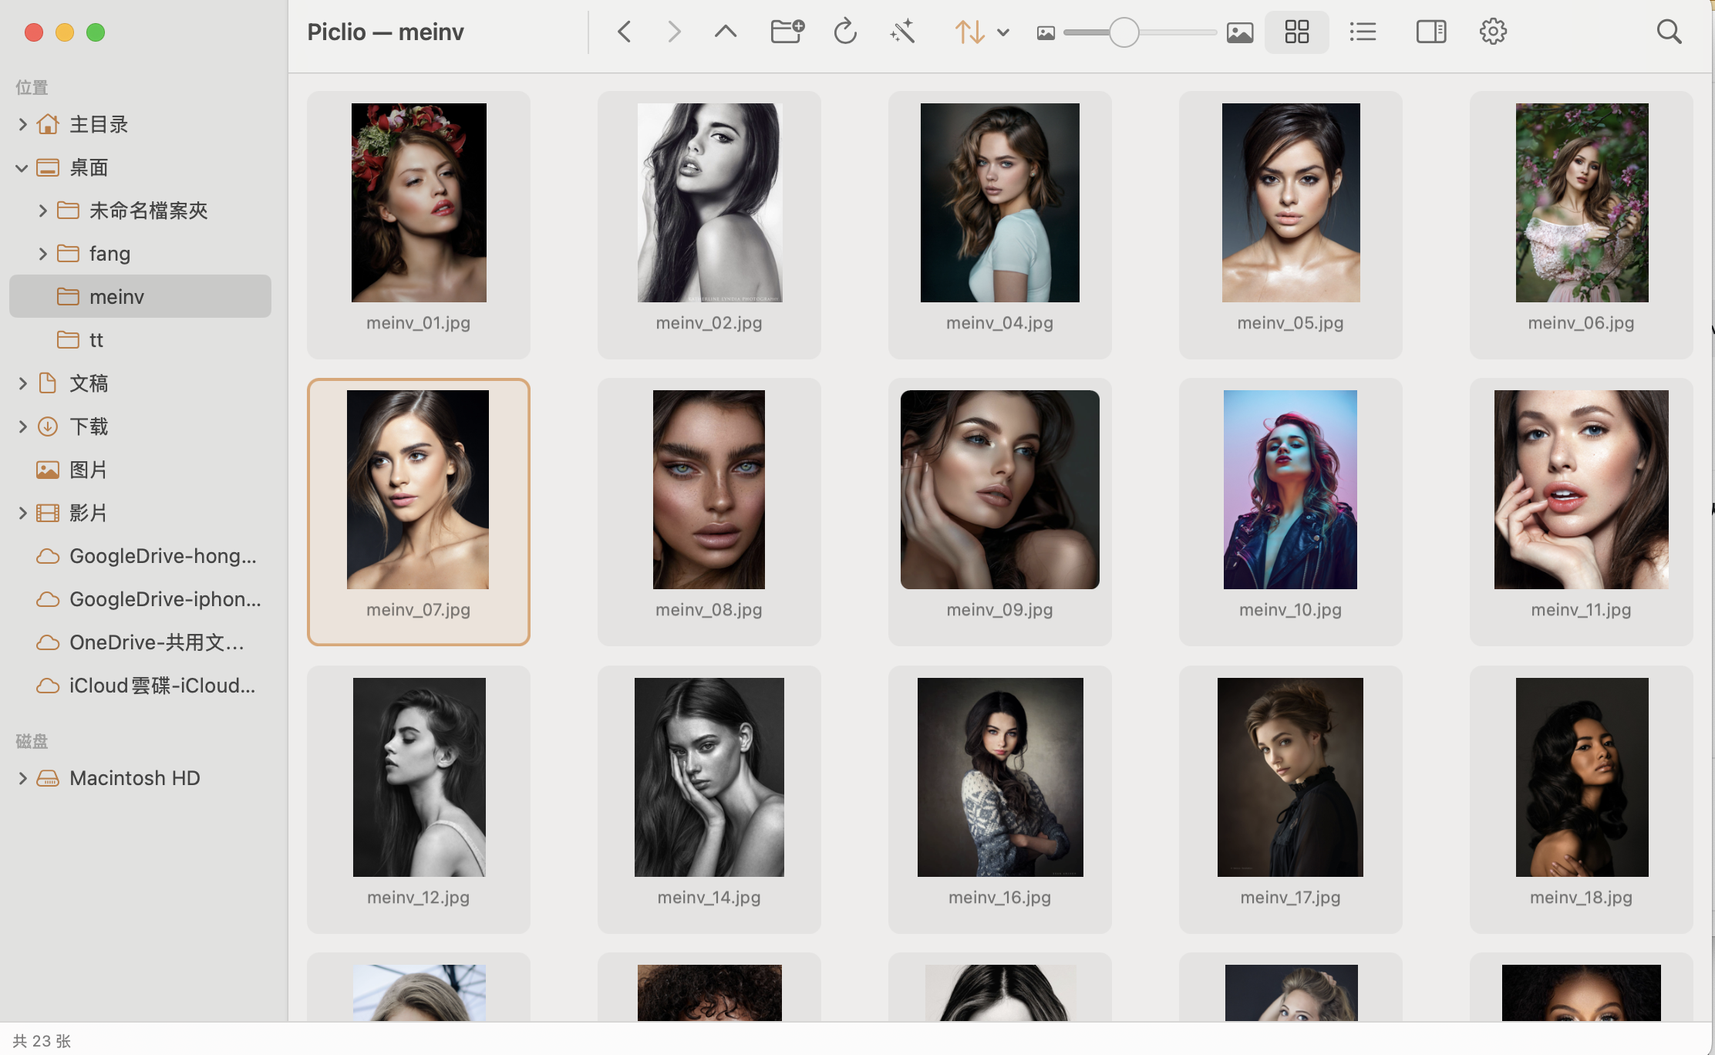Expand the 文稿 item
Screen dimensions: 1715x1055
(x=22, y=383)
